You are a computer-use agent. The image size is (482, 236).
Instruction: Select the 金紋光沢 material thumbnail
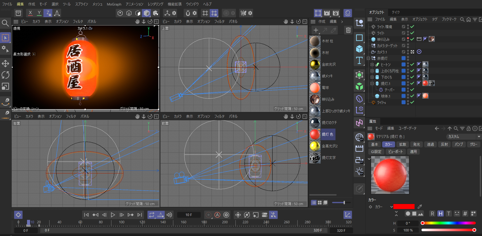coord(315,65)
